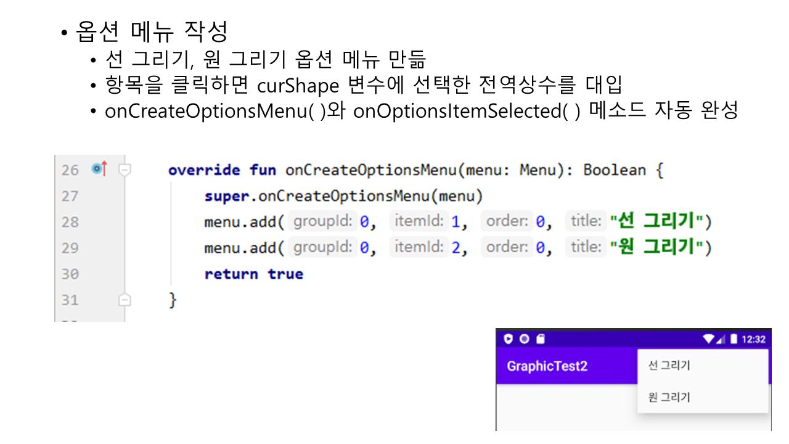The height and width of the screenshot is (444, 789).
Task: Click the 'title:' hint on line 28
Action: 585,221
